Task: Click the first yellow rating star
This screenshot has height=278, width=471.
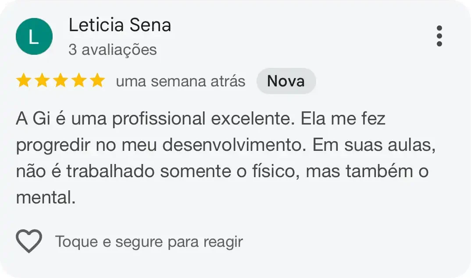Action: coord(23,81)
